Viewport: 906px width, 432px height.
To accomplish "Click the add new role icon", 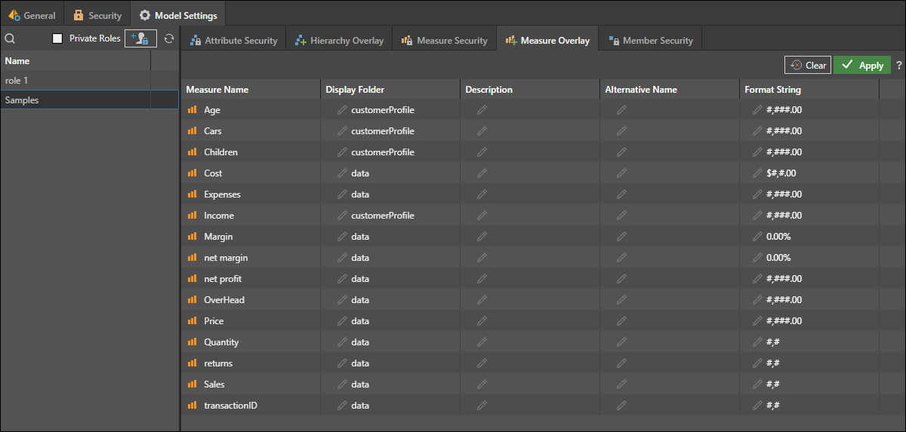I will [x=140, y=38].
